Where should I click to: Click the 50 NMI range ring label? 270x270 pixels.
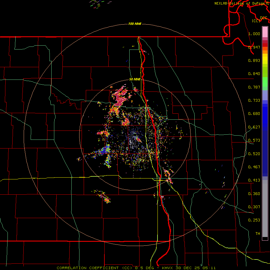click(135, 79)
